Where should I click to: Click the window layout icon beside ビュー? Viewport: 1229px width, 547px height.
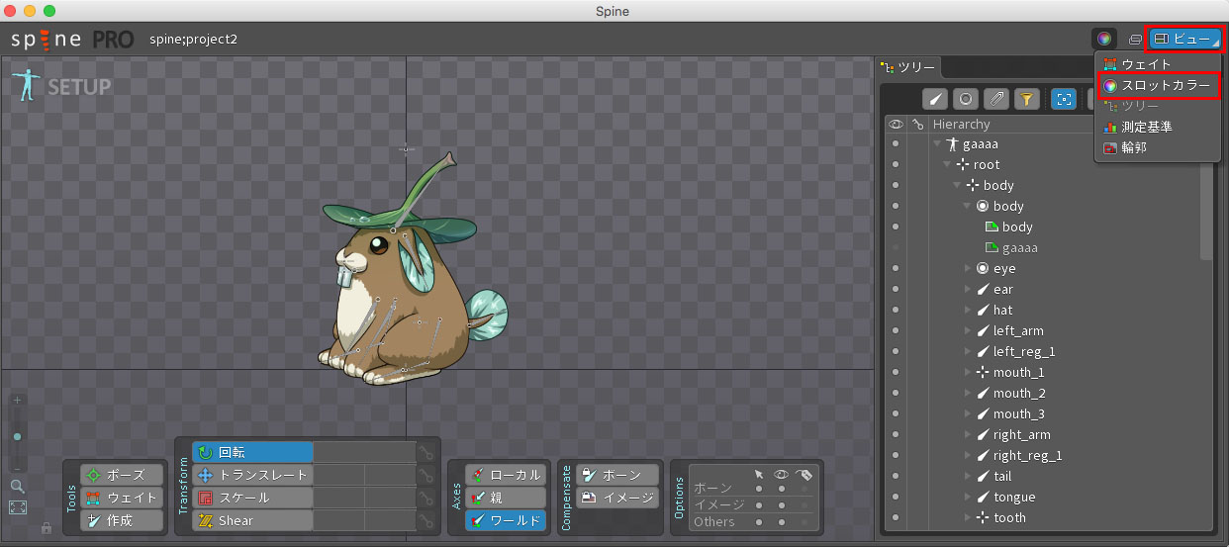[1135, 40]
